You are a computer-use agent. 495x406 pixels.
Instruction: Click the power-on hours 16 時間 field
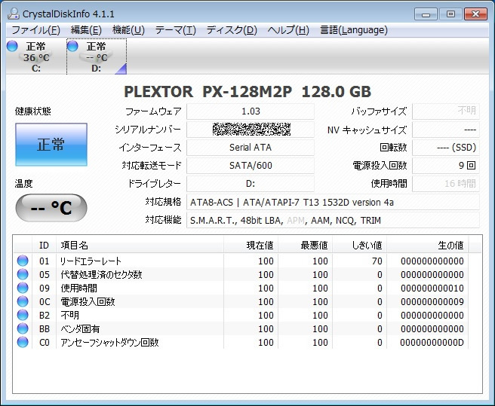click(x=446, y=184)
